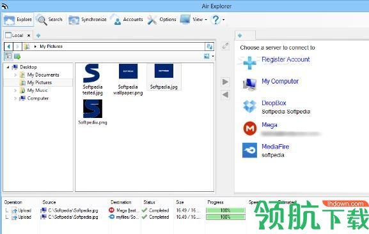Expand the Computer tree node

pyautogui.click(x=15, y=98)
